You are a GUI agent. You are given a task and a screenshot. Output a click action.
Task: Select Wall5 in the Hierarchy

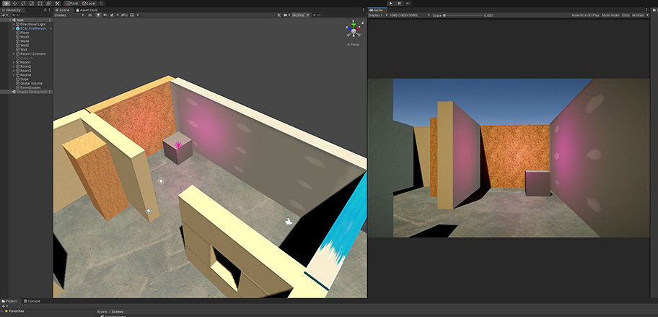[25, 45]
